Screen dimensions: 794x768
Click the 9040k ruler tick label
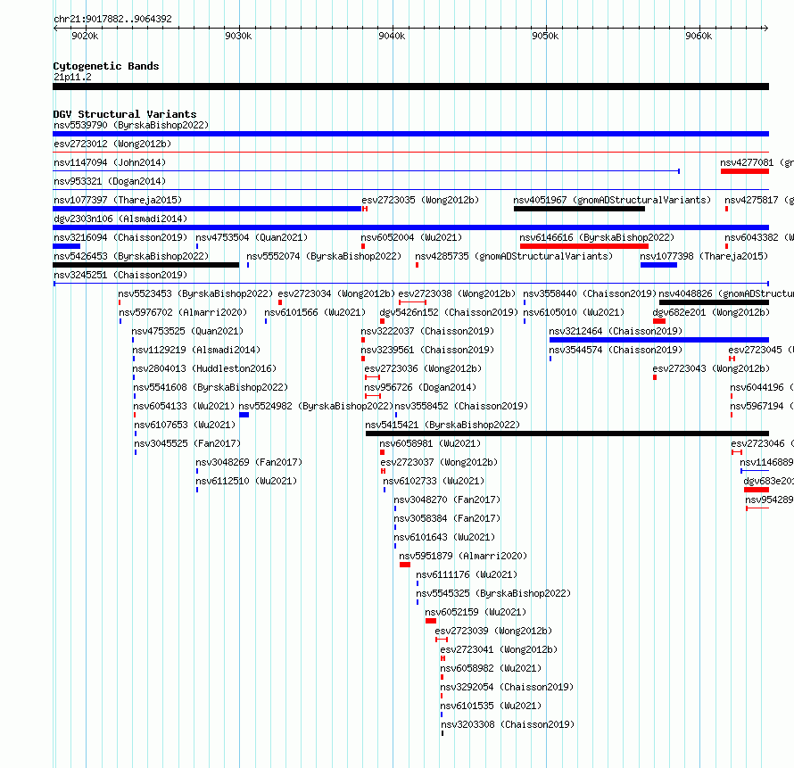[392, 36]
